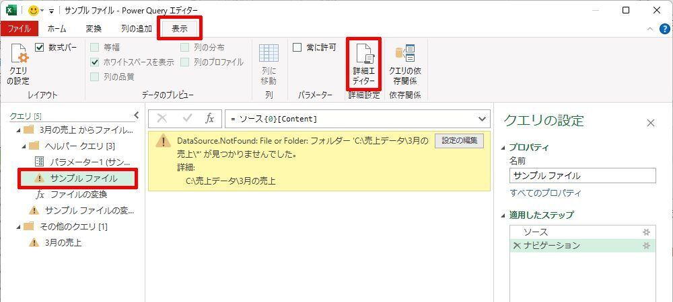Close the クエリの設定 pane

pos(651,123)
